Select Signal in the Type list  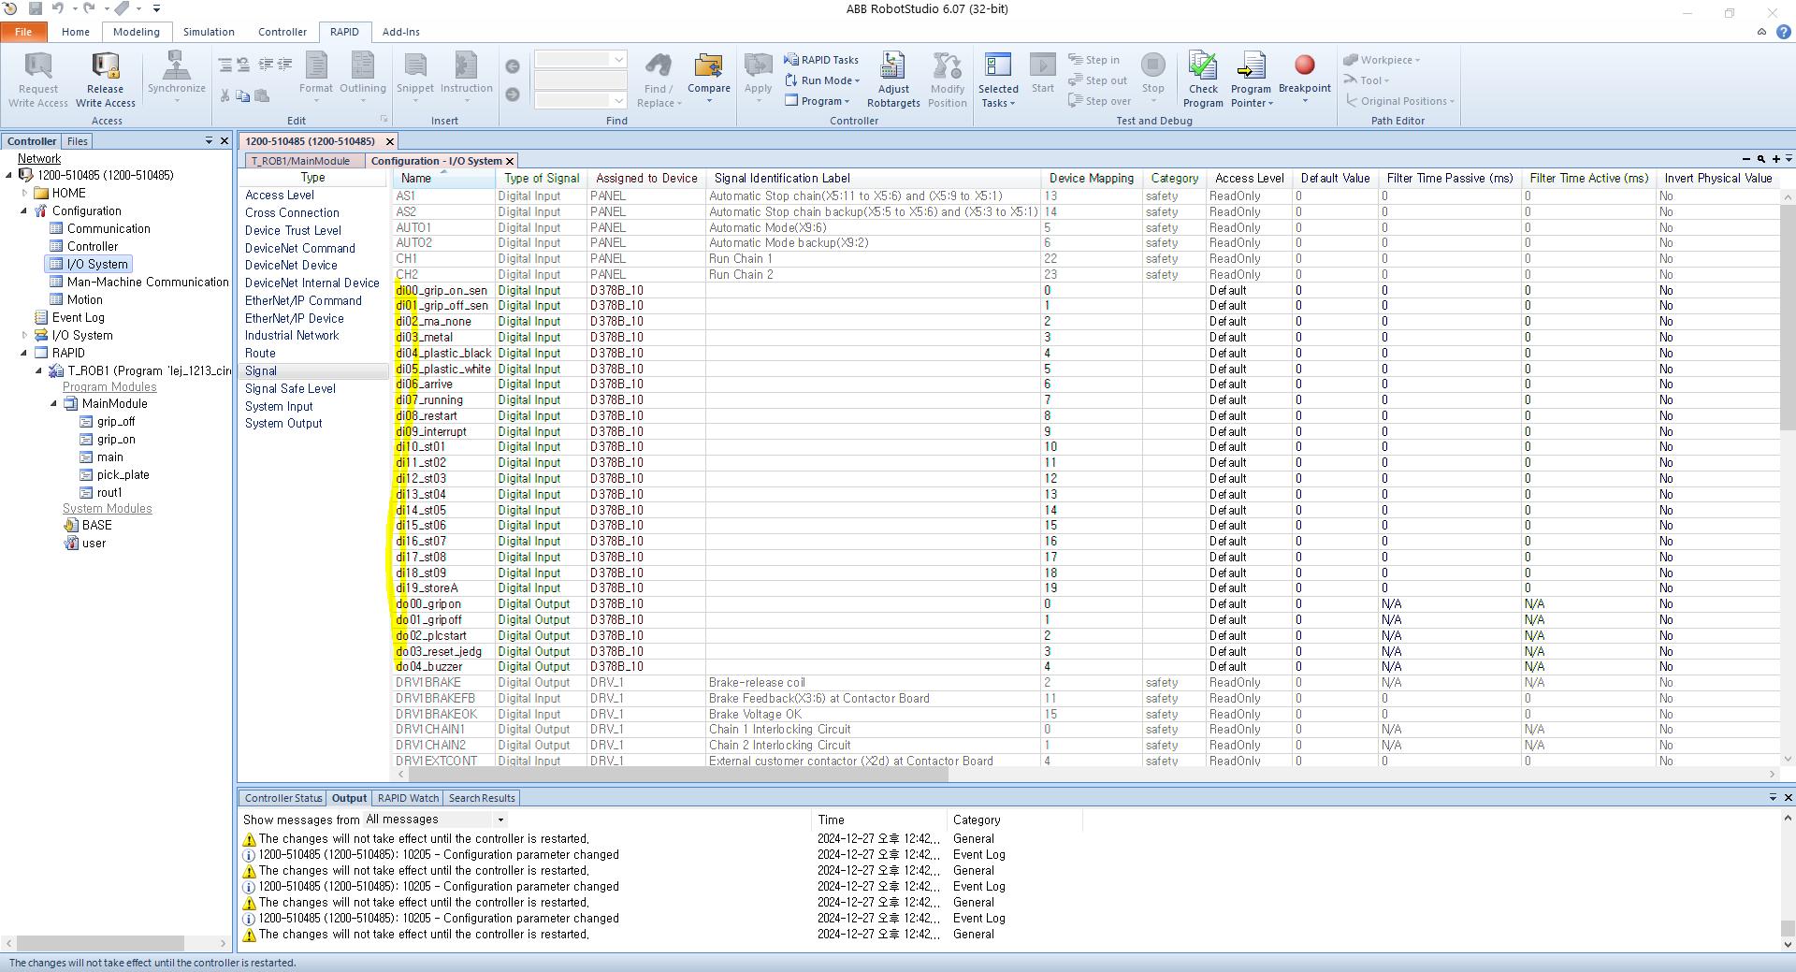[x=312, y=371]
